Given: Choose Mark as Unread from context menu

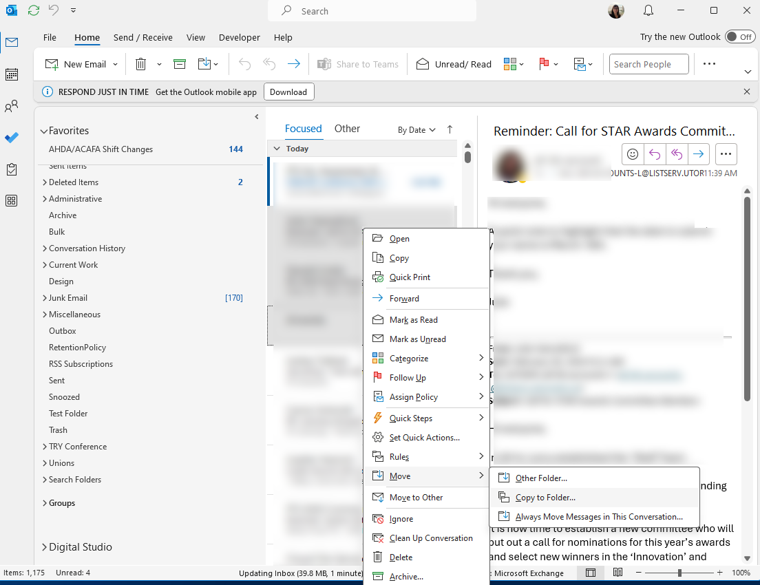Looking at the screenshot, I should (x=417, y=339).
